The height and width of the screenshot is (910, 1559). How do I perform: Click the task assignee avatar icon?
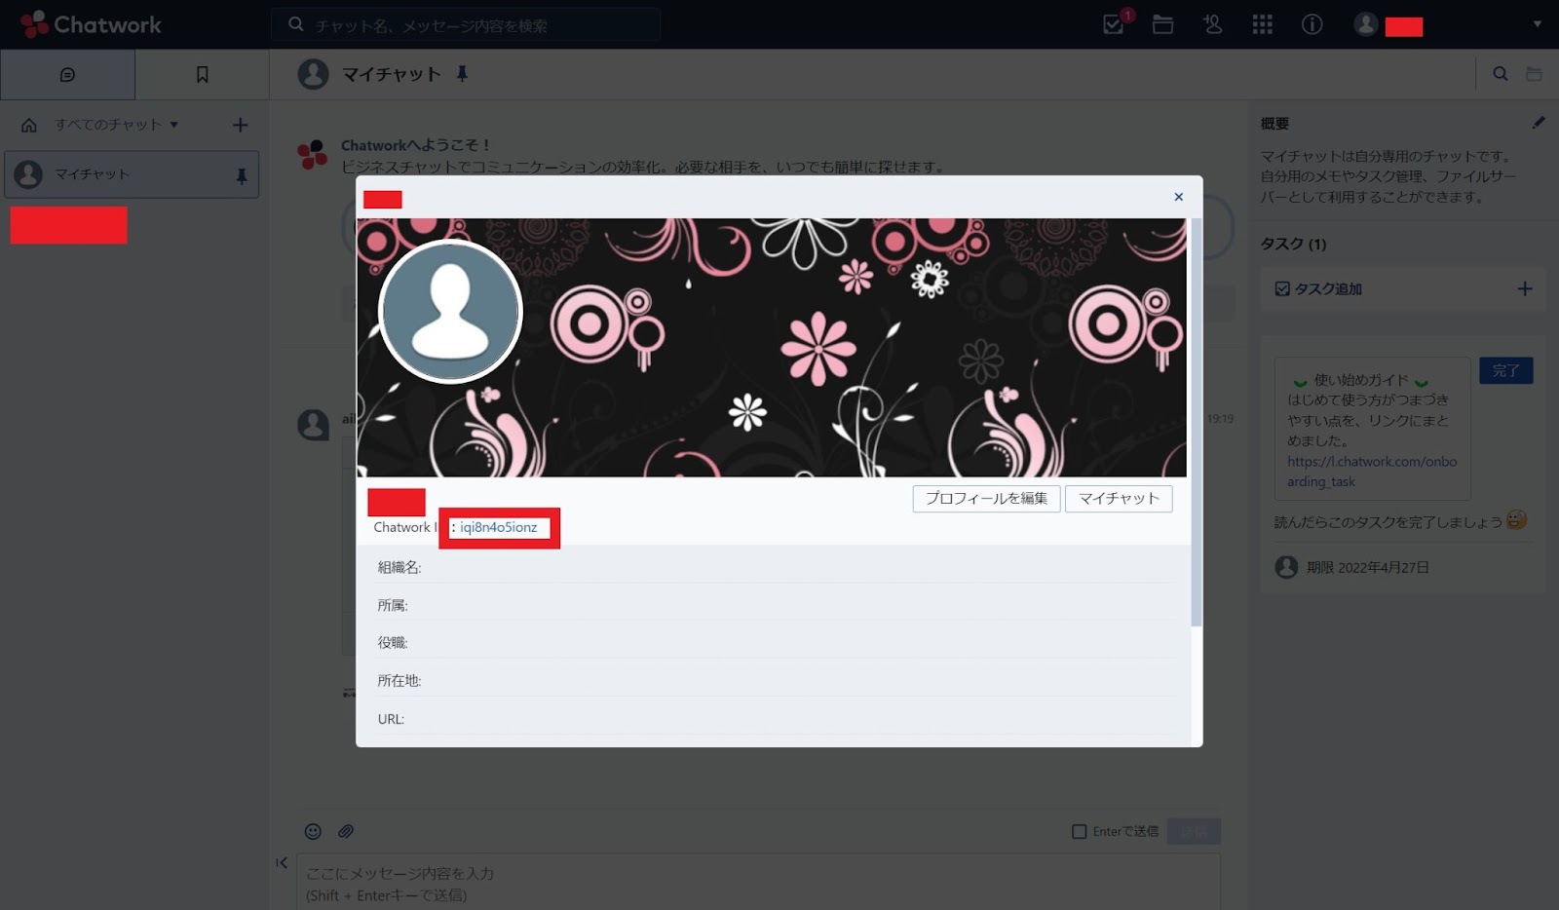click(1286, 567)
